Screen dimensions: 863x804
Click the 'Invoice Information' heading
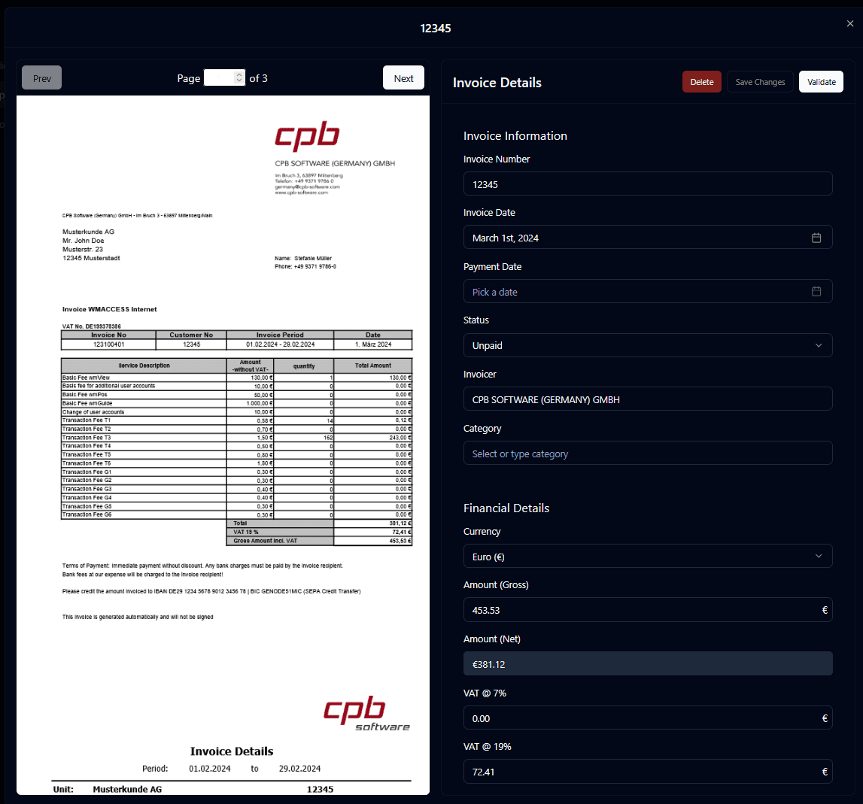coord(515,136)
